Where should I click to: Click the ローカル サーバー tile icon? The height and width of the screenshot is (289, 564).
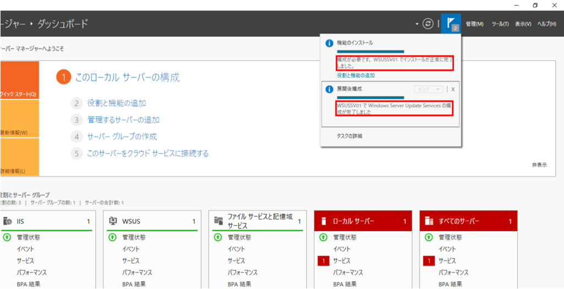coord(323,221)
